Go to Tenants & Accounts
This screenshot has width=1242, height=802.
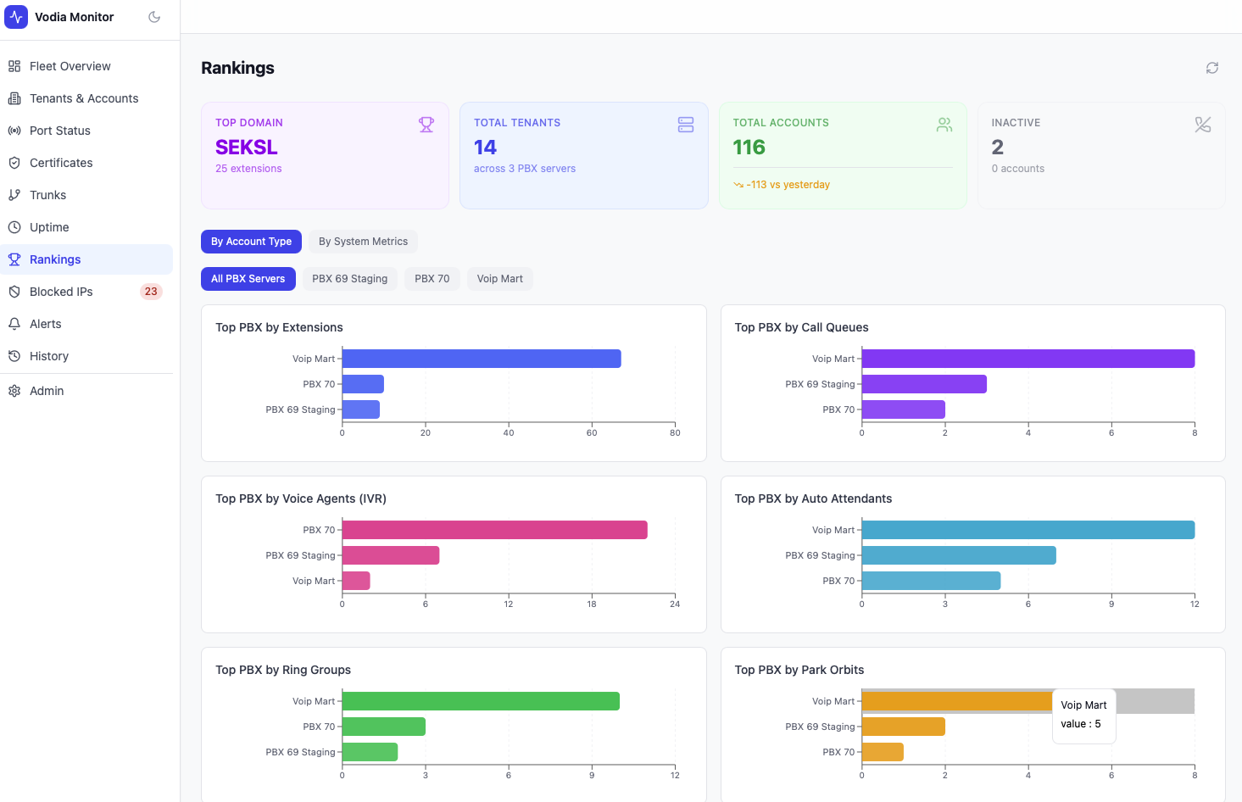pos(83,98)
